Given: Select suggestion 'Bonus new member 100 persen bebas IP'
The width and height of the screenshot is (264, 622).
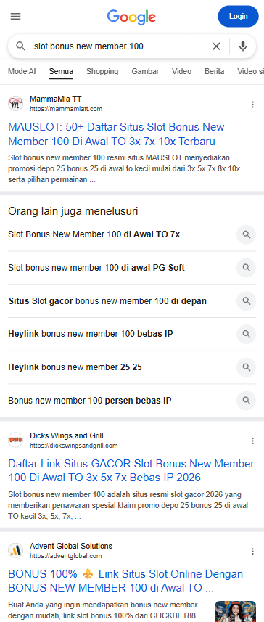Looking at the screenshot, I should [x=90, y=401].
